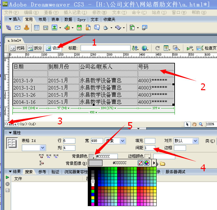Convert table widths to pixels

[x=49, y=156]
